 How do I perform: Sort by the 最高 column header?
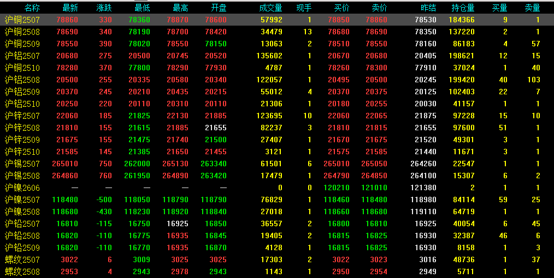(180, 8)
